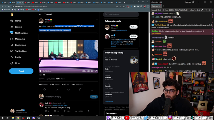Search tabs with Chrome dropdown arrow
The height and width of the screenshot is (120, 214).
tap(134, 2)
